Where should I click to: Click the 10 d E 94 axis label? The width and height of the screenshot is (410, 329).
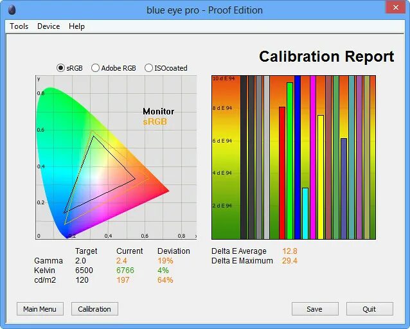[224, 78]
